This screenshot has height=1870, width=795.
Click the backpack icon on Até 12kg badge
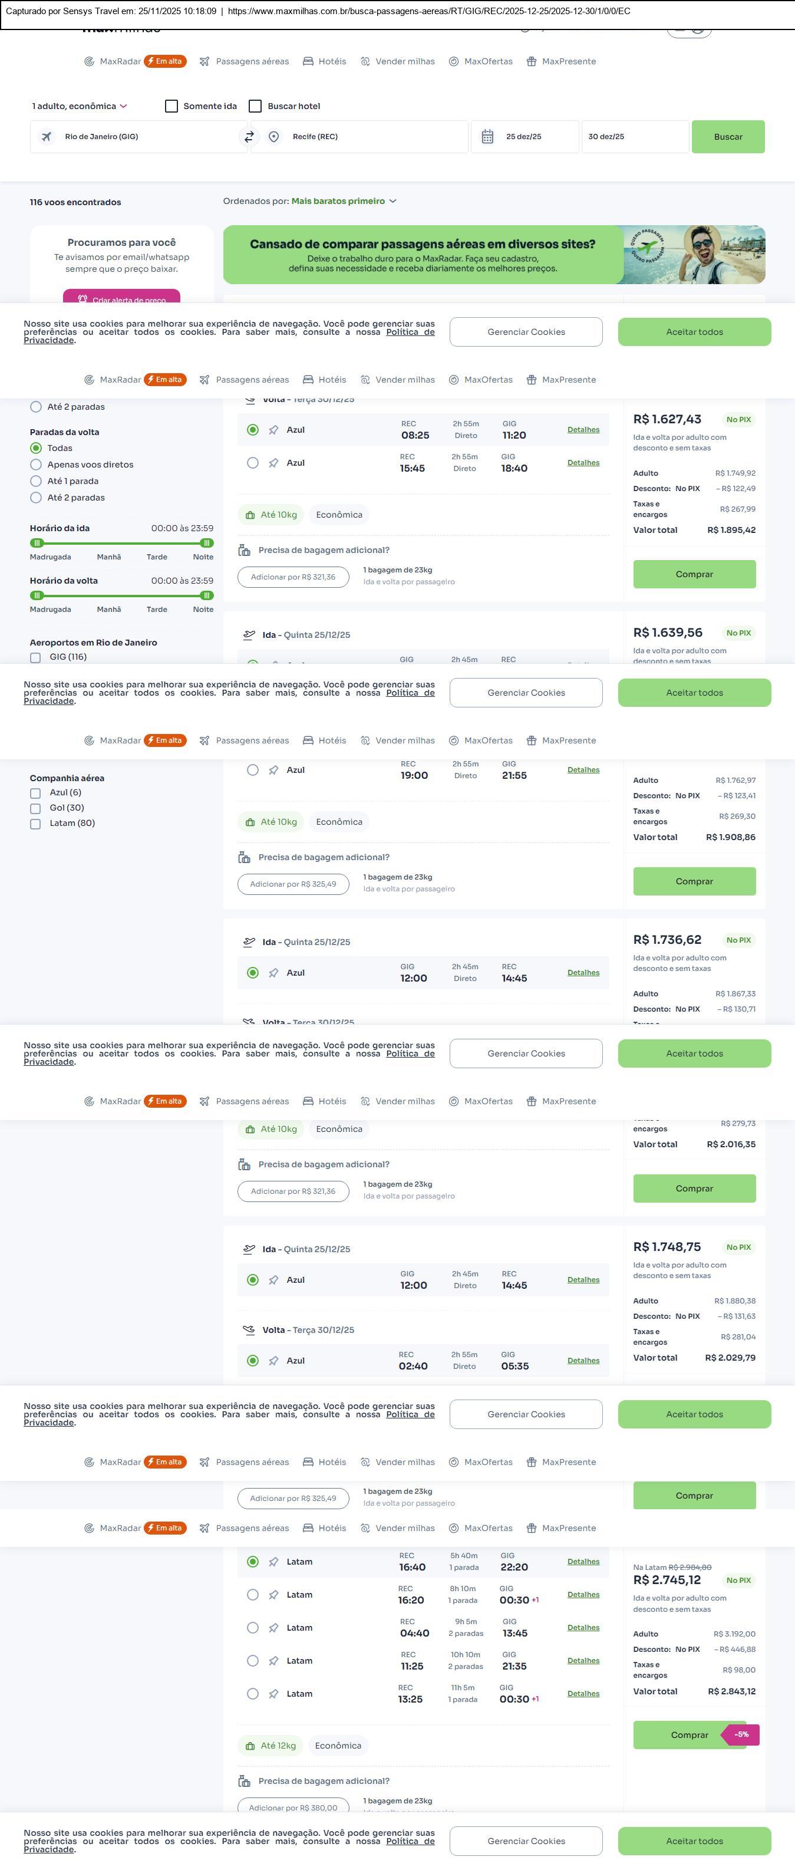pyautogui.click(x=250, y=1746)
